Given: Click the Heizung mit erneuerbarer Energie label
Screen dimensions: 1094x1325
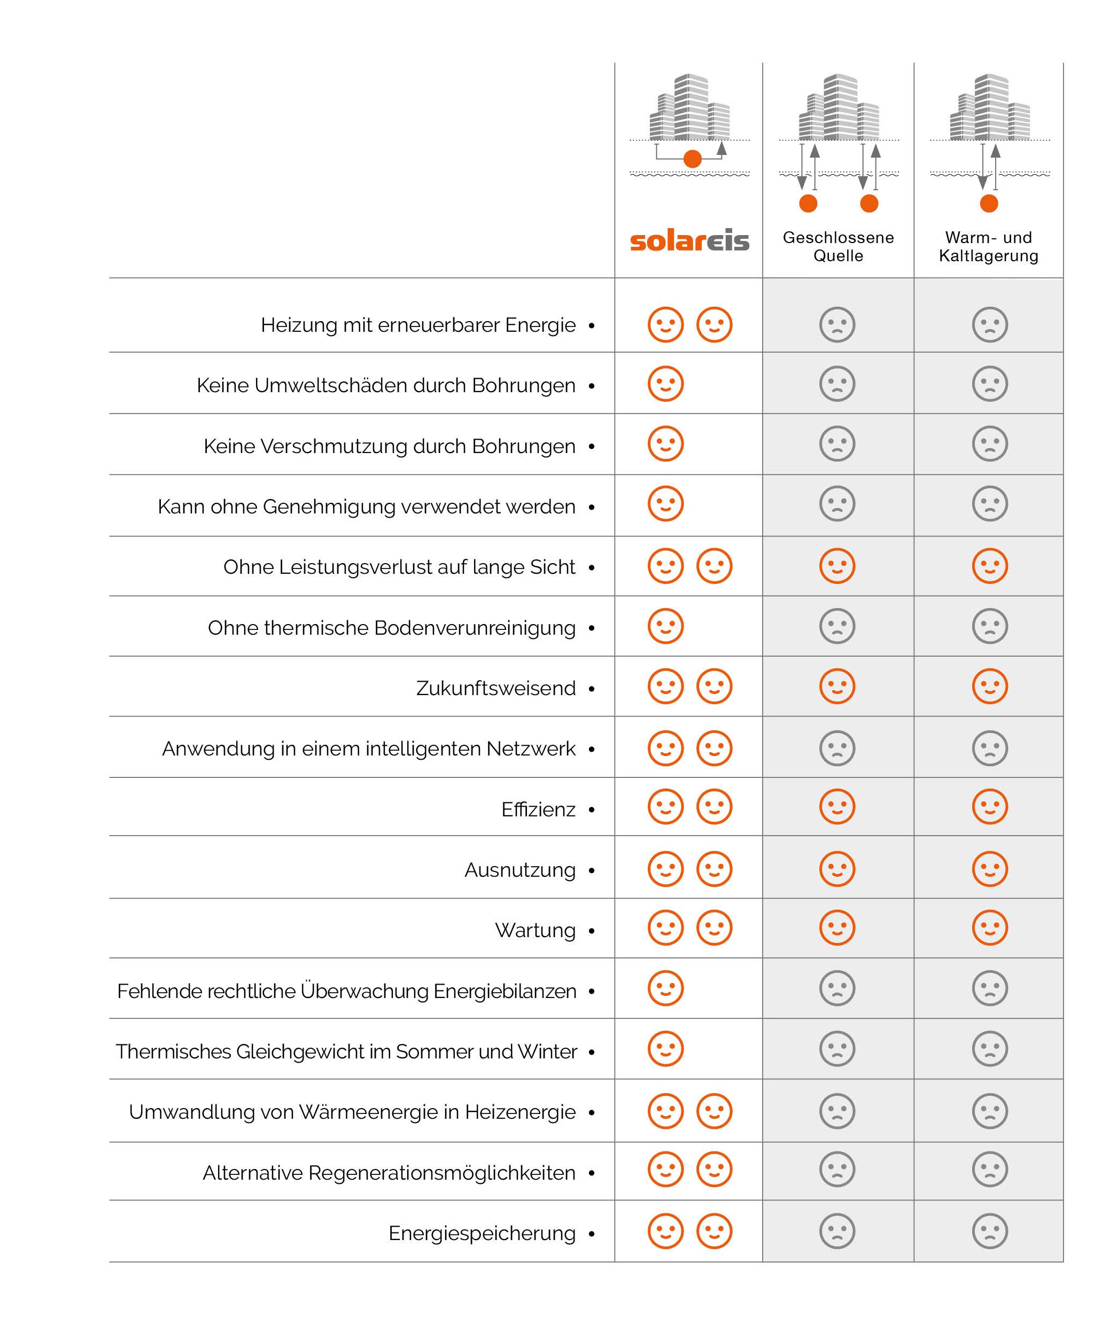Looking at the screenshot, I should (418, 325).
